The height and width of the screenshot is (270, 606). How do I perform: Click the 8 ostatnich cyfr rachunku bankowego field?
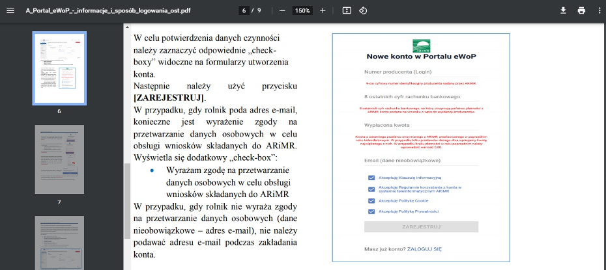(421, 97)
